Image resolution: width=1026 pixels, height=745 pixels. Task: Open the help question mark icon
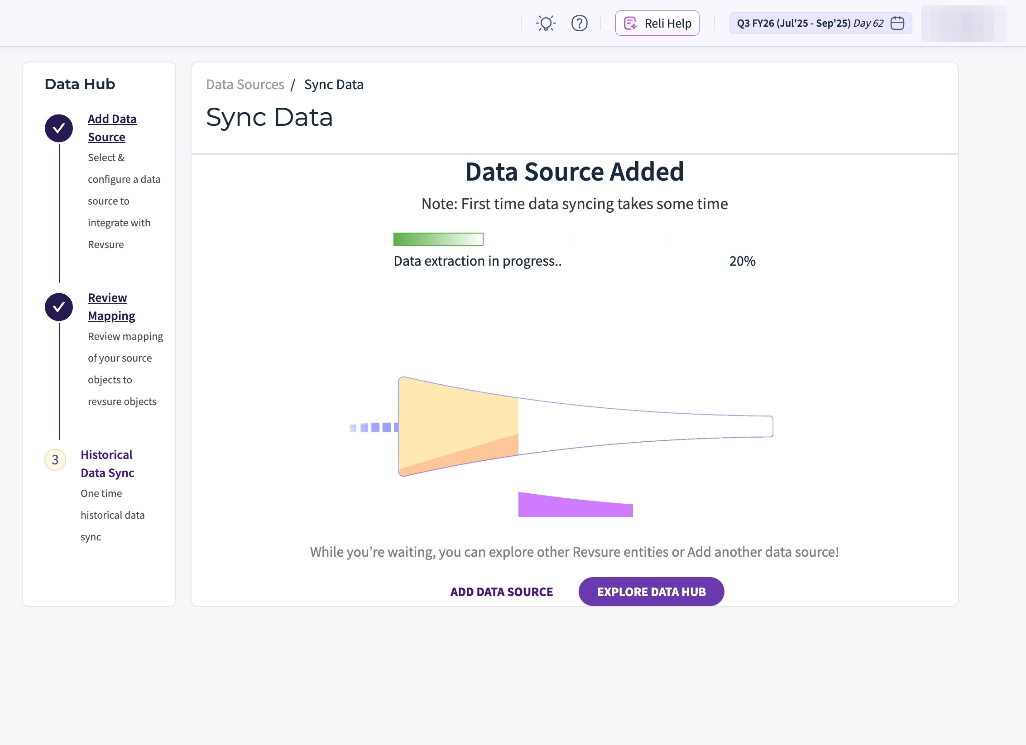(x=579, y=23)
